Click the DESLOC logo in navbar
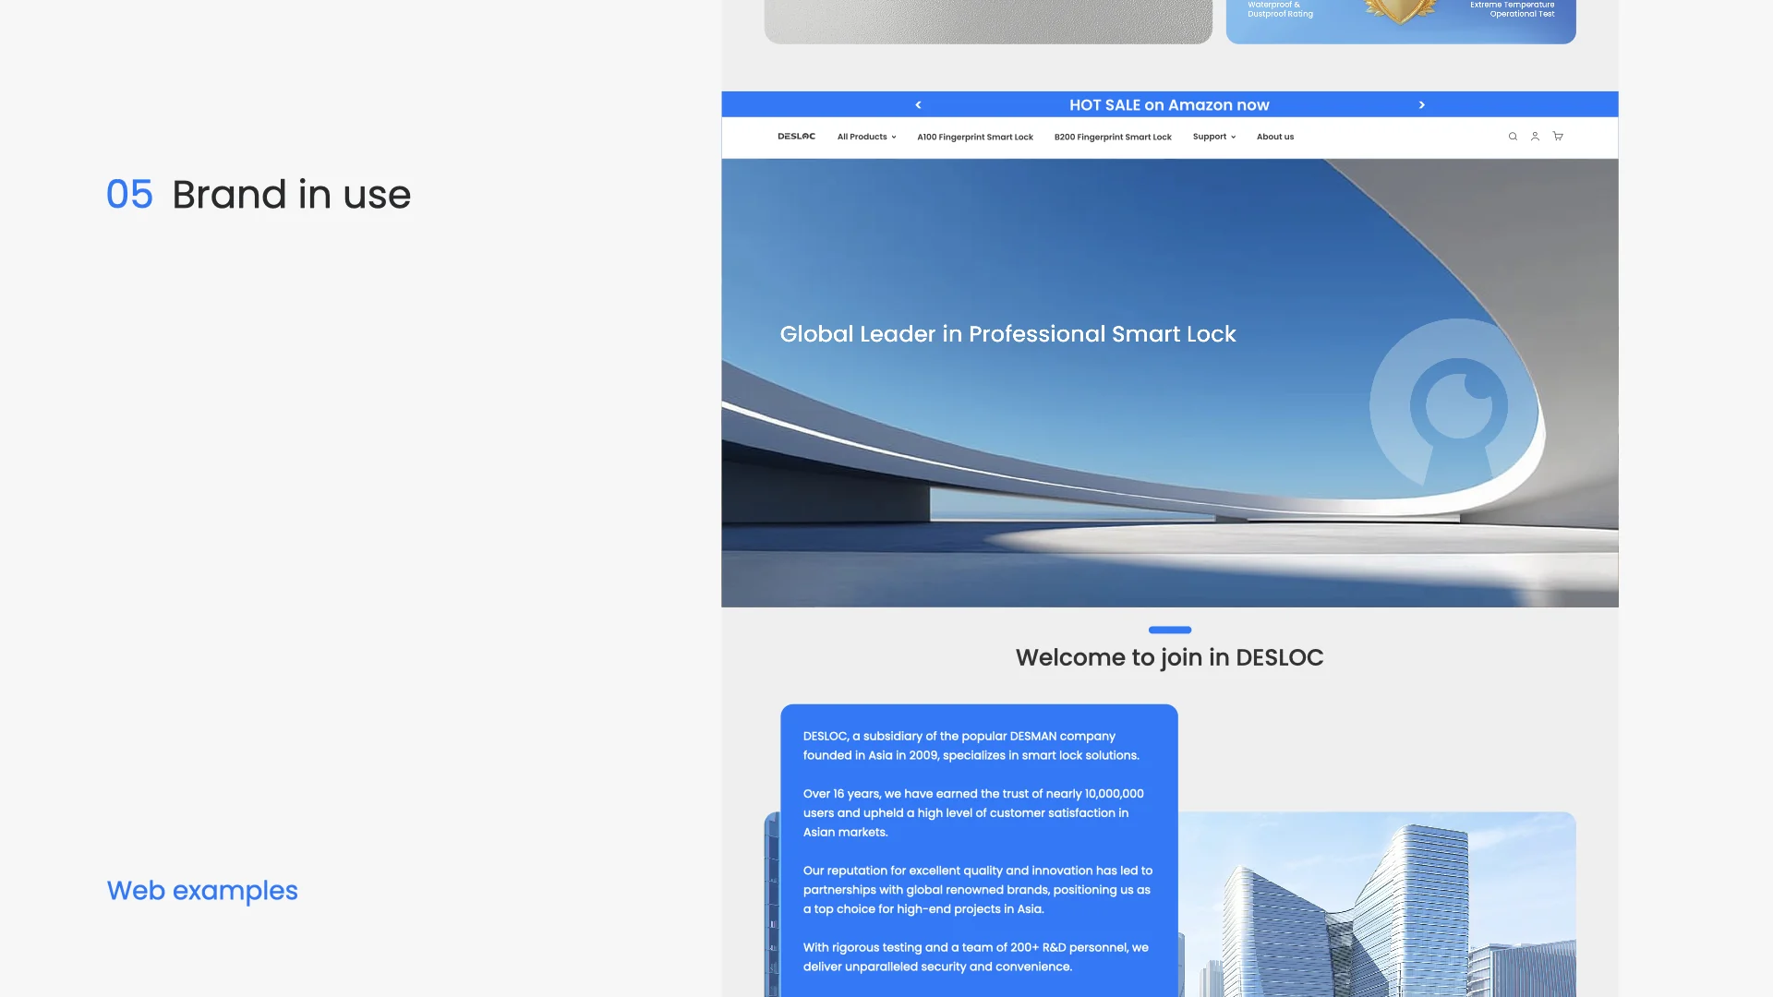The image size is (1773, 997). [x=796, y=137]
